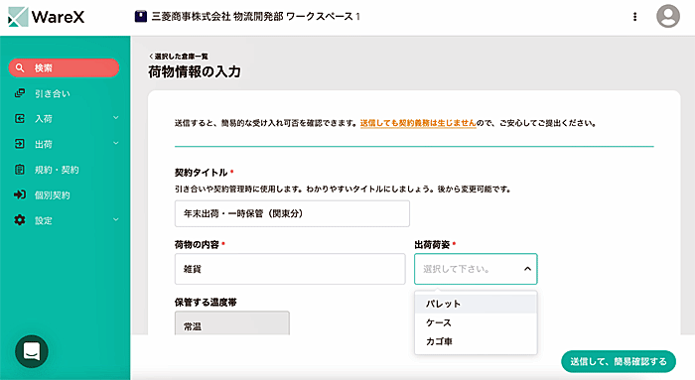695x380 pixels.
Task: Click the magnifier icon in 検索
Action: click(x=20, y=67)
